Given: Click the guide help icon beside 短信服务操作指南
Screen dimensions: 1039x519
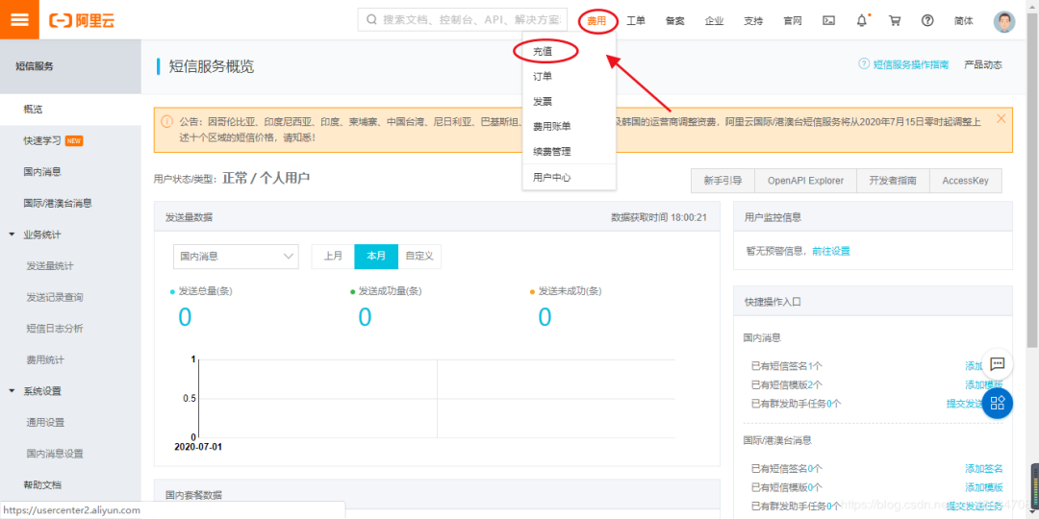Looking at the screenshot, I should point(863,64).
